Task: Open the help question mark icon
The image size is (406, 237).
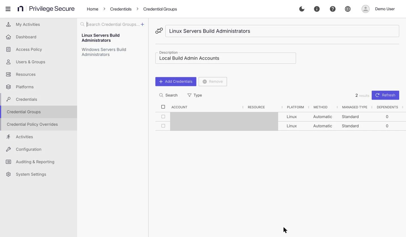Action: click(333, 9)
